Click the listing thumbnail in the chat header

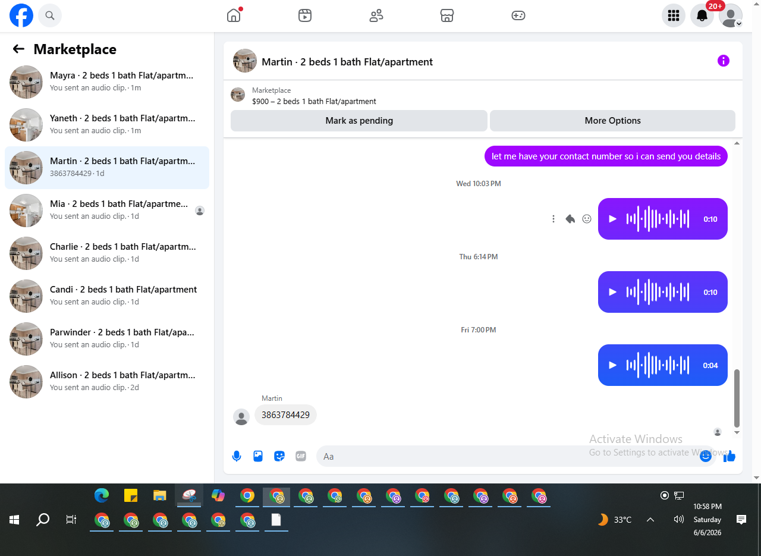[x=245, y=61]
